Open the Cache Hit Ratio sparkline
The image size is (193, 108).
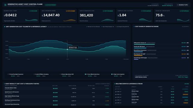(x=183, y=20)
